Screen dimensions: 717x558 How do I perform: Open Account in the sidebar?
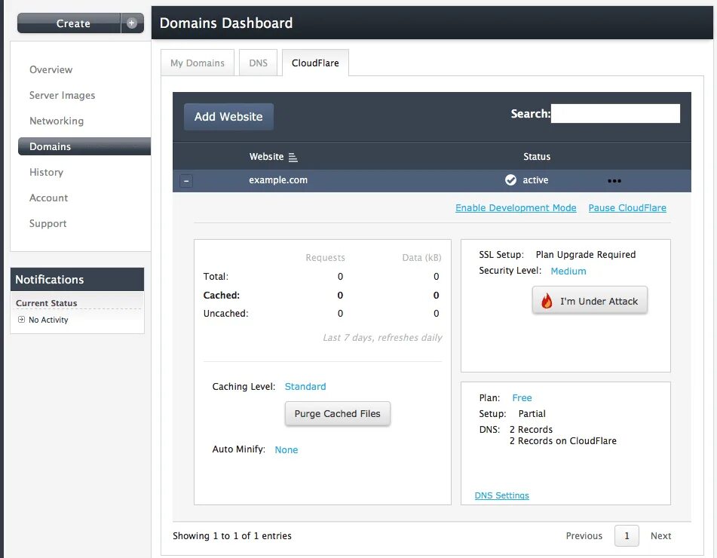(x=48, y=198)
